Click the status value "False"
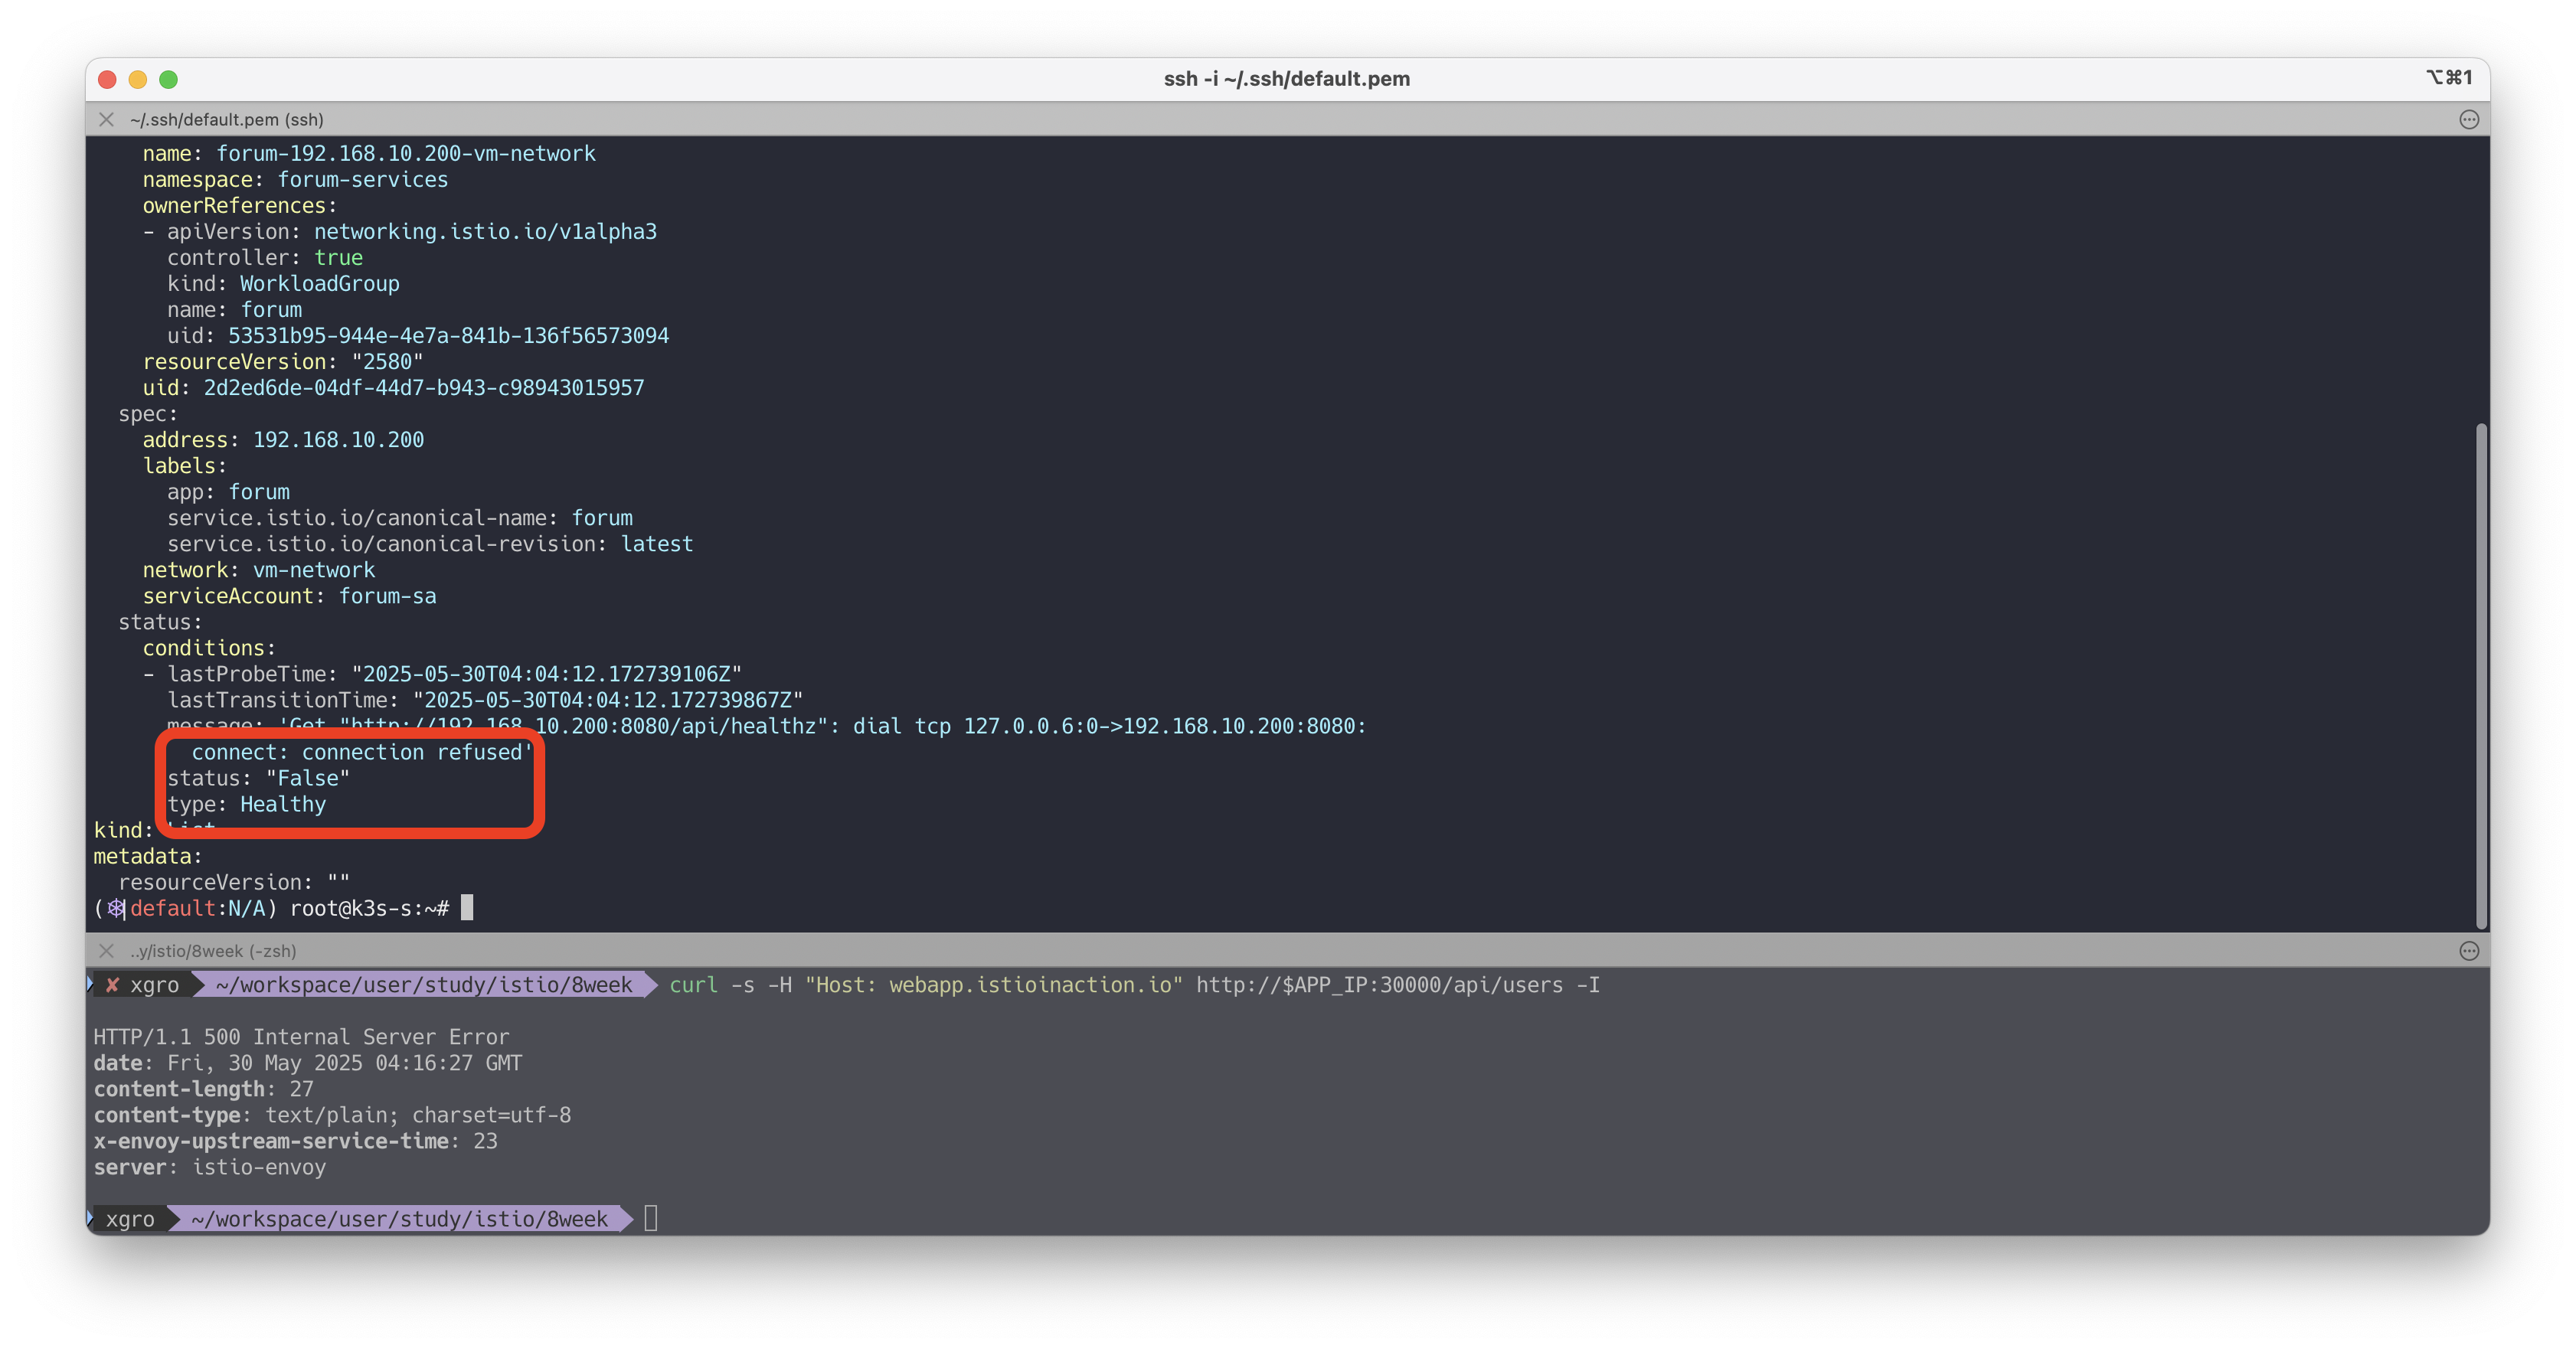The image size is (2576, 1349). 308,777
